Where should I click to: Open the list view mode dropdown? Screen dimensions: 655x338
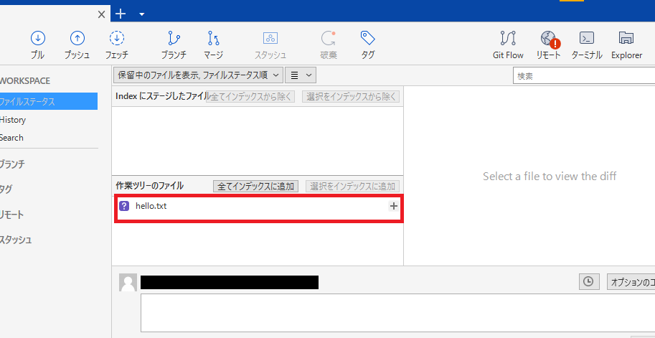point(301,75)
